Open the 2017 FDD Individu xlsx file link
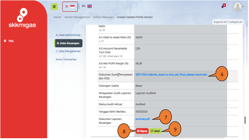The image size is (249, 140). click(171, 74)
